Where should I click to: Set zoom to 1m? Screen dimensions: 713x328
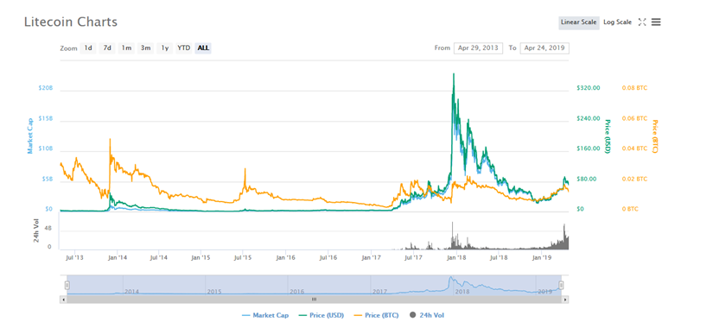coord(126,47)
